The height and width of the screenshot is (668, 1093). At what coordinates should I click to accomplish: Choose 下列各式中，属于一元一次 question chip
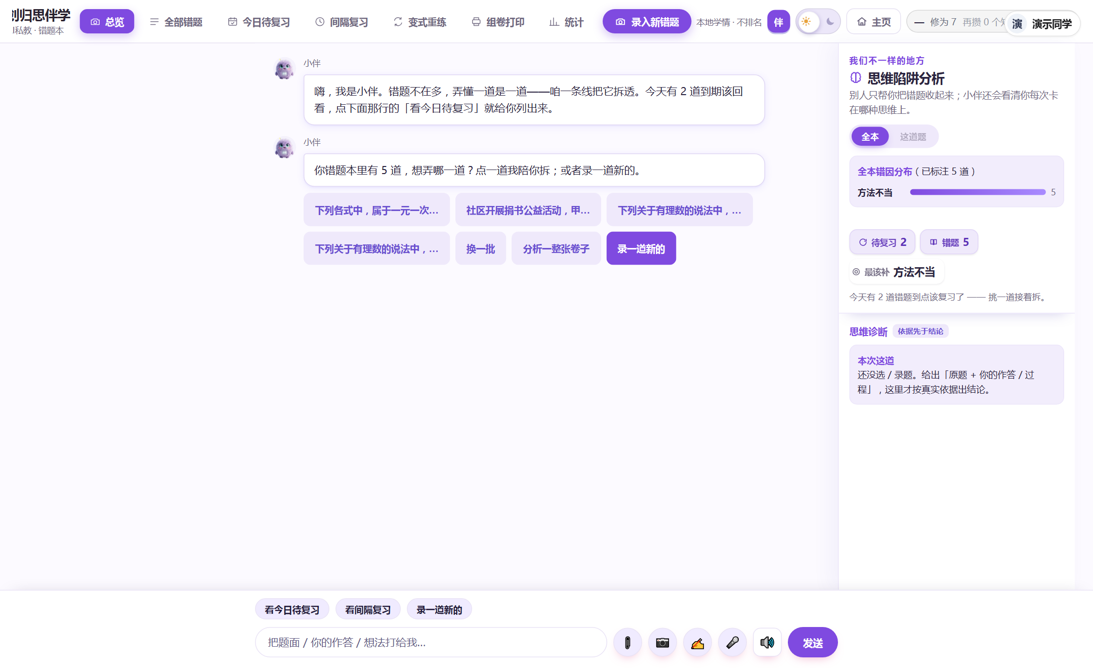pos(376,210)
